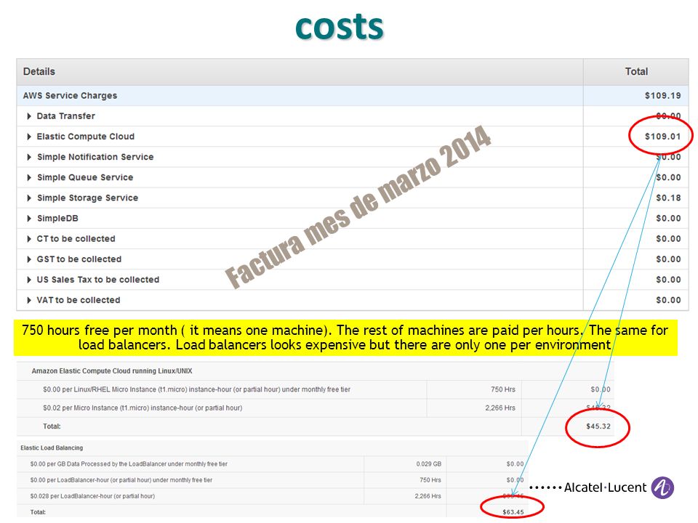Click the Elastic Compute Cloud label
This screenshot has width=698, height=523.
(x=86, y=137)
